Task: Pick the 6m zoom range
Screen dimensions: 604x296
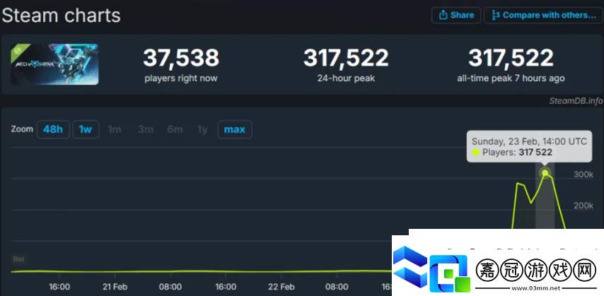Action: (175, 129)
